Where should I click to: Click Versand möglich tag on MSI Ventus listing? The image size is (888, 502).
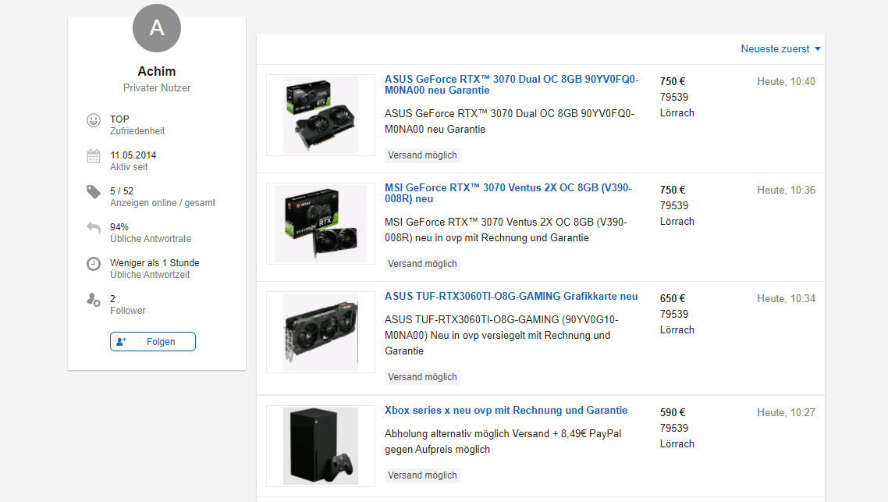coord(422,264)
